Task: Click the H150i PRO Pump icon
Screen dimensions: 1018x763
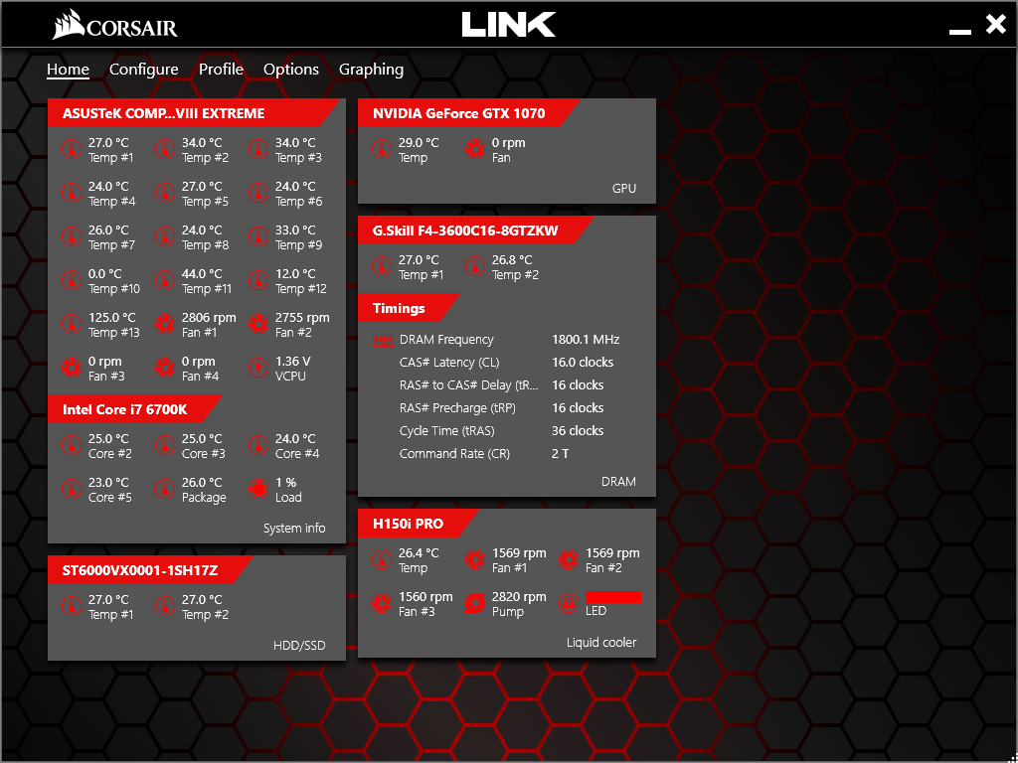Action: click(475, 604)
